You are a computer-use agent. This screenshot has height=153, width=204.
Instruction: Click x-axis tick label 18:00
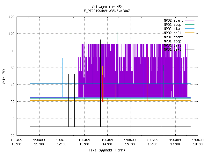pyautogui.click(x=198, y=144)
